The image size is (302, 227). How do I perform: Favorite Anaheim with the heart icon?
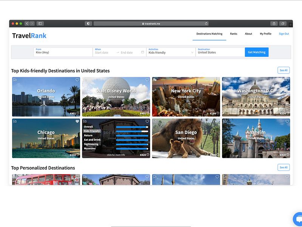point(287,121)
